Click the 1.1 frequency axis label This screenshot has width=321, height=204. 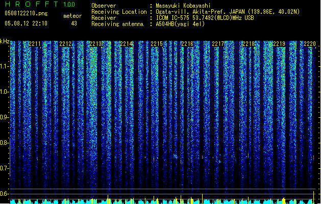pos(5,66)
